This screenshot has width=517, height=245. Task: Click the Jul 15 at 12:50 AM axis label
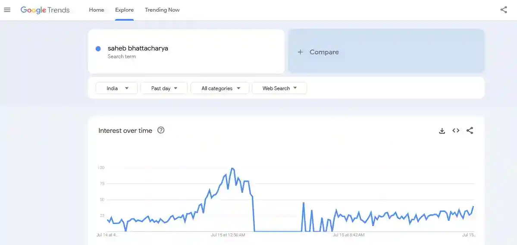pos(228,235)
